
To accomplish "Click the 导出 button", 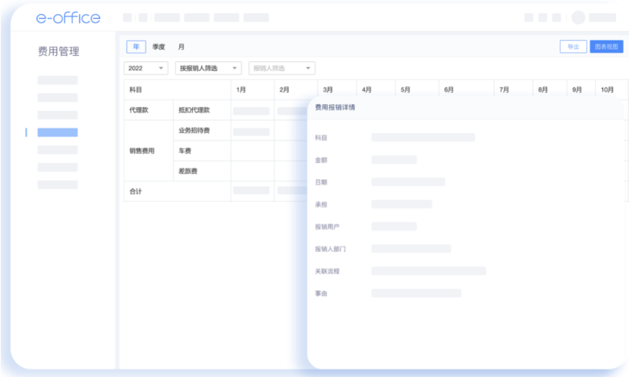I will click(x=573, y=47).
